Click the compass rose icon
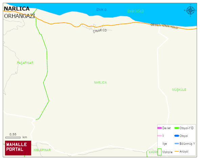Image resolution: width=200 pixels, height=160 pixels. [191, 11]
